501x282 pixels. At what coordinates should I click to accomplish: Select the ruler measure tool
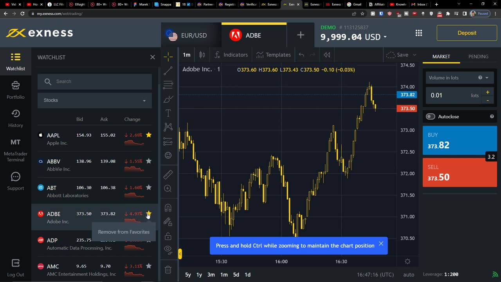tap(168, 174)
